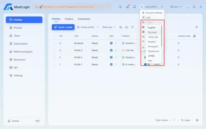Image resolution: width=206 pixels, height=129 pixels.
Task: Refresh the profile list
Action: (132, 27)
